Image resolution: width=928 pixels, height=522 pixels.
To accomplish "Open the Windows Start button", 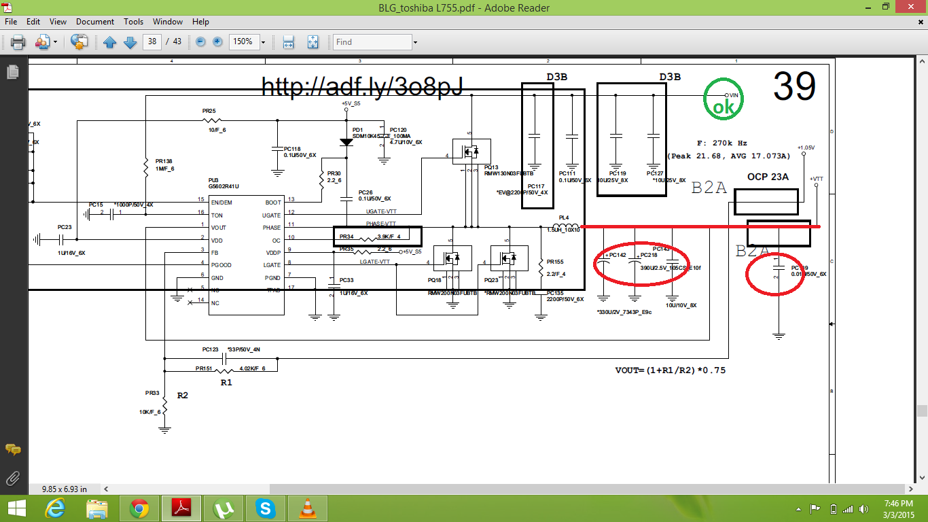I will 15,508.
